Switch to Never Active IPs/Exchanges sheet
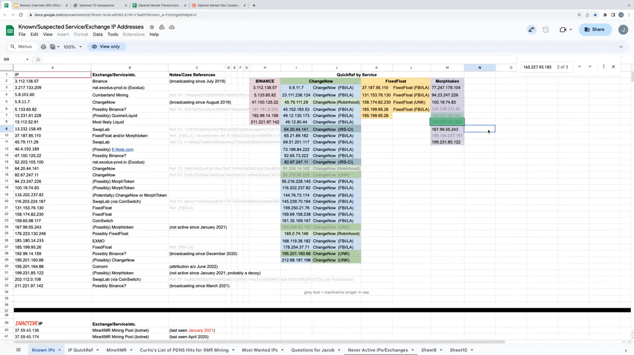634x355 pixels. click(x=377, y=350)
